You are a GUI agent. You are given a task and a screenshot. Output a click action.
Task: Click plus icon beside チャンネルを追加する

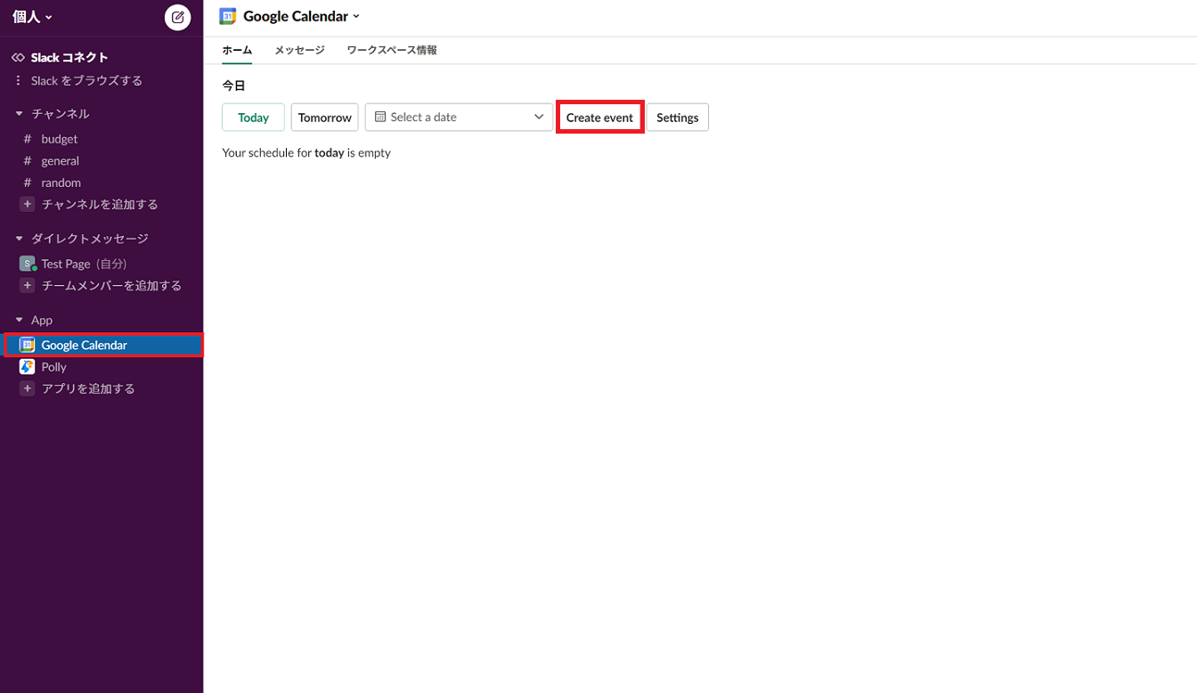coord(27,204)
